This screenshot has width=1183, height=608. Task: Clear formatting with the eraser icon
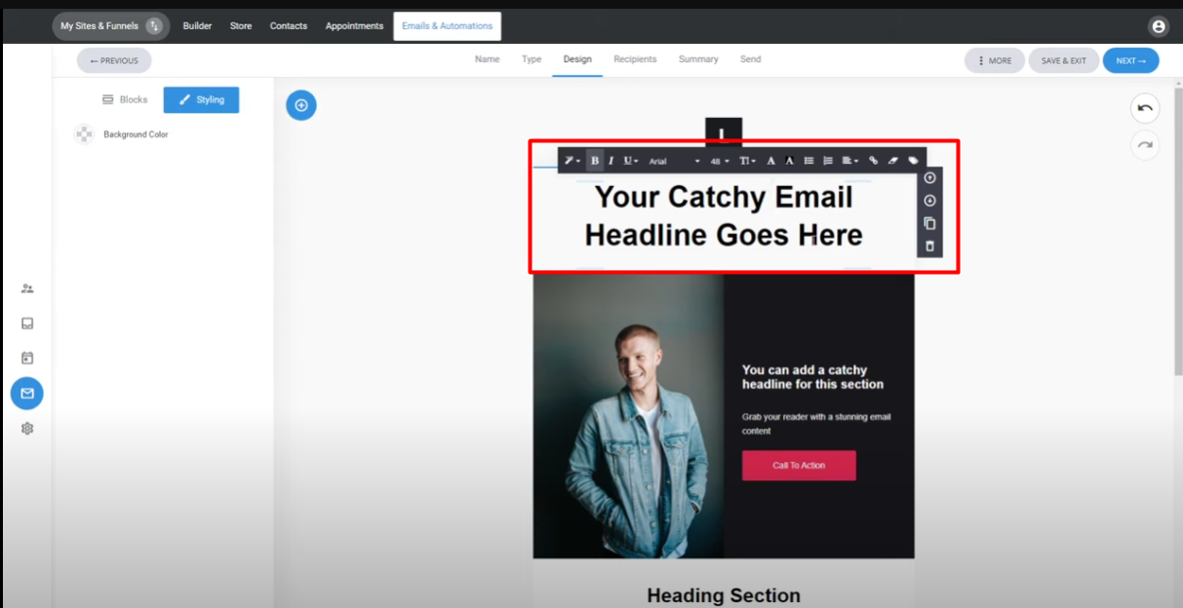(x=892, y=161)
